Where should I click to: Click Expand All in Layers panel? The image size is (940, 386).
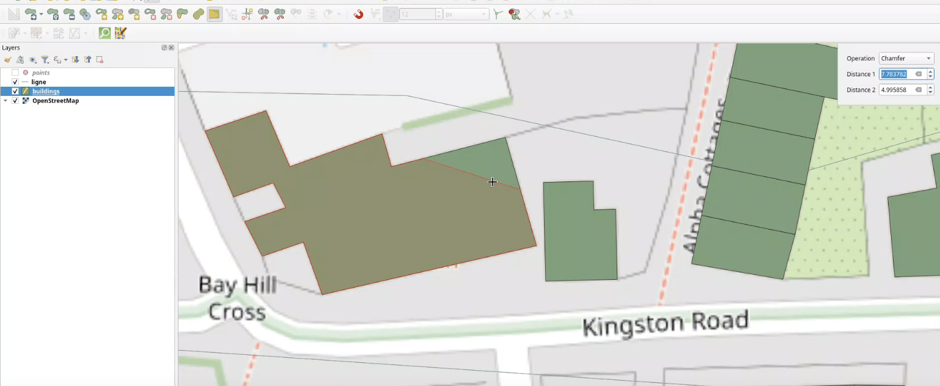tap(75, 60)
